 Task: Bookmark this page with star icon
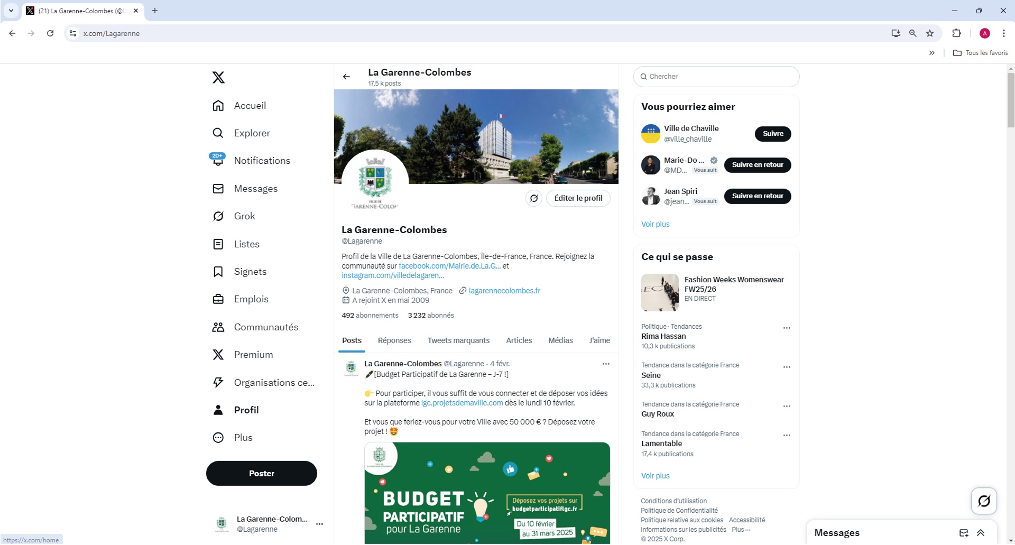point(929,33)
